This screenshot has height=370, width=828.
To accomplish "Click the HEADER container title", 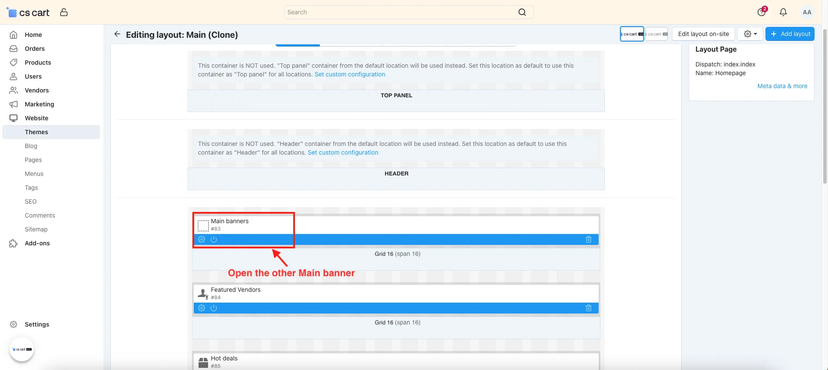I will point(396,173).
